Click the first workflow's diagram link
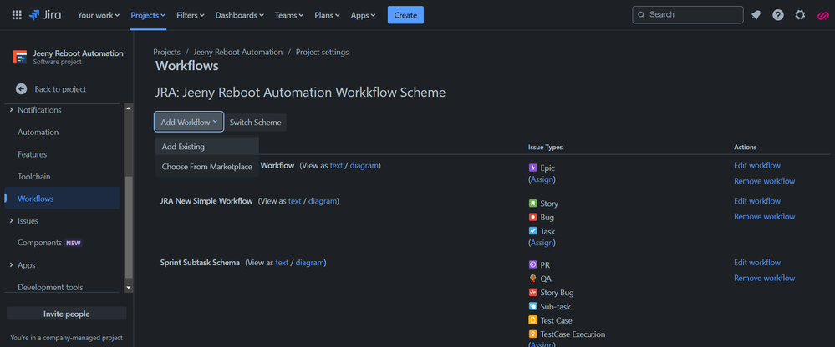This screenshot has width=835, height=347. click(x=364, y=165)
